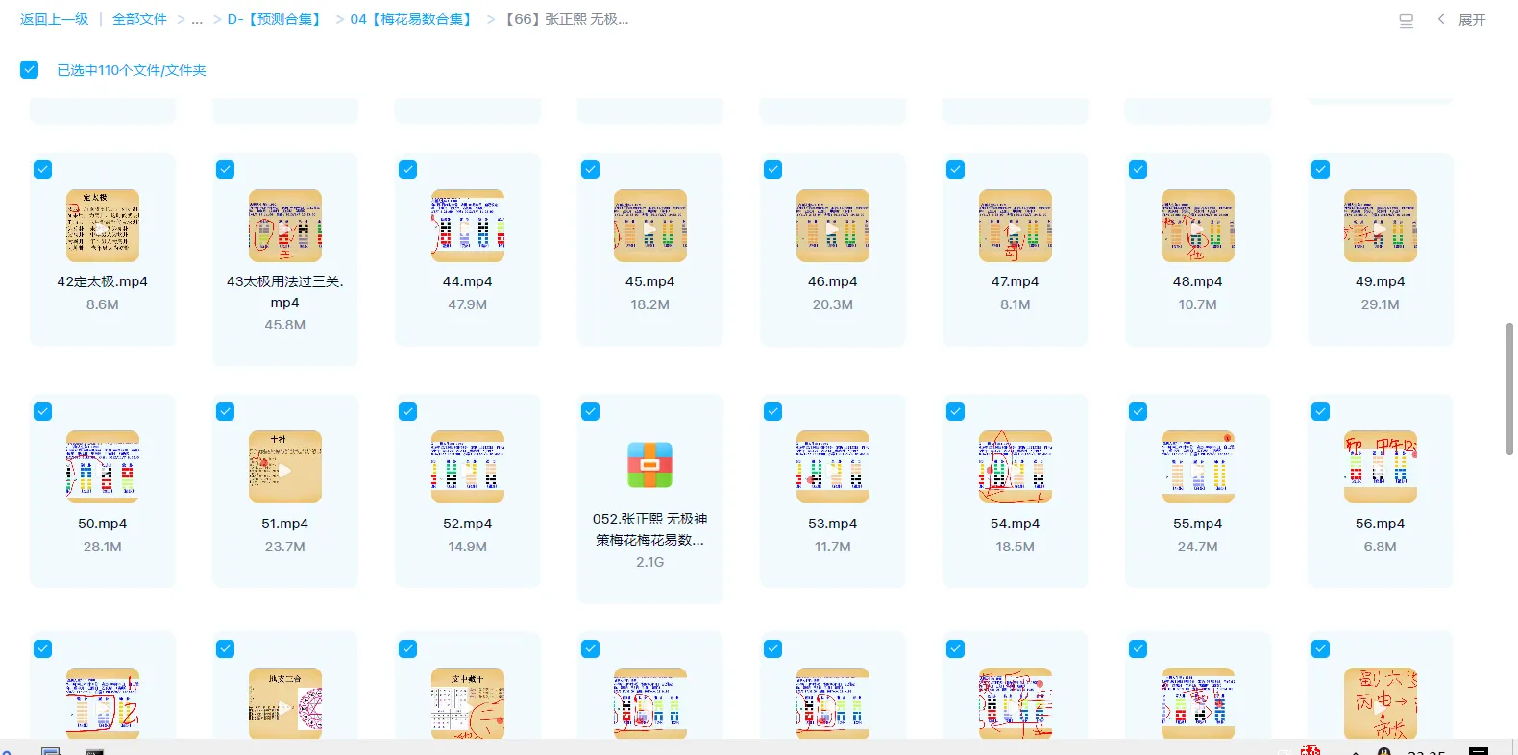This screenshot has height=755, width=1518.
Task: Open the 56.mp4 video thumbnail
Action: pos(1381,467)
